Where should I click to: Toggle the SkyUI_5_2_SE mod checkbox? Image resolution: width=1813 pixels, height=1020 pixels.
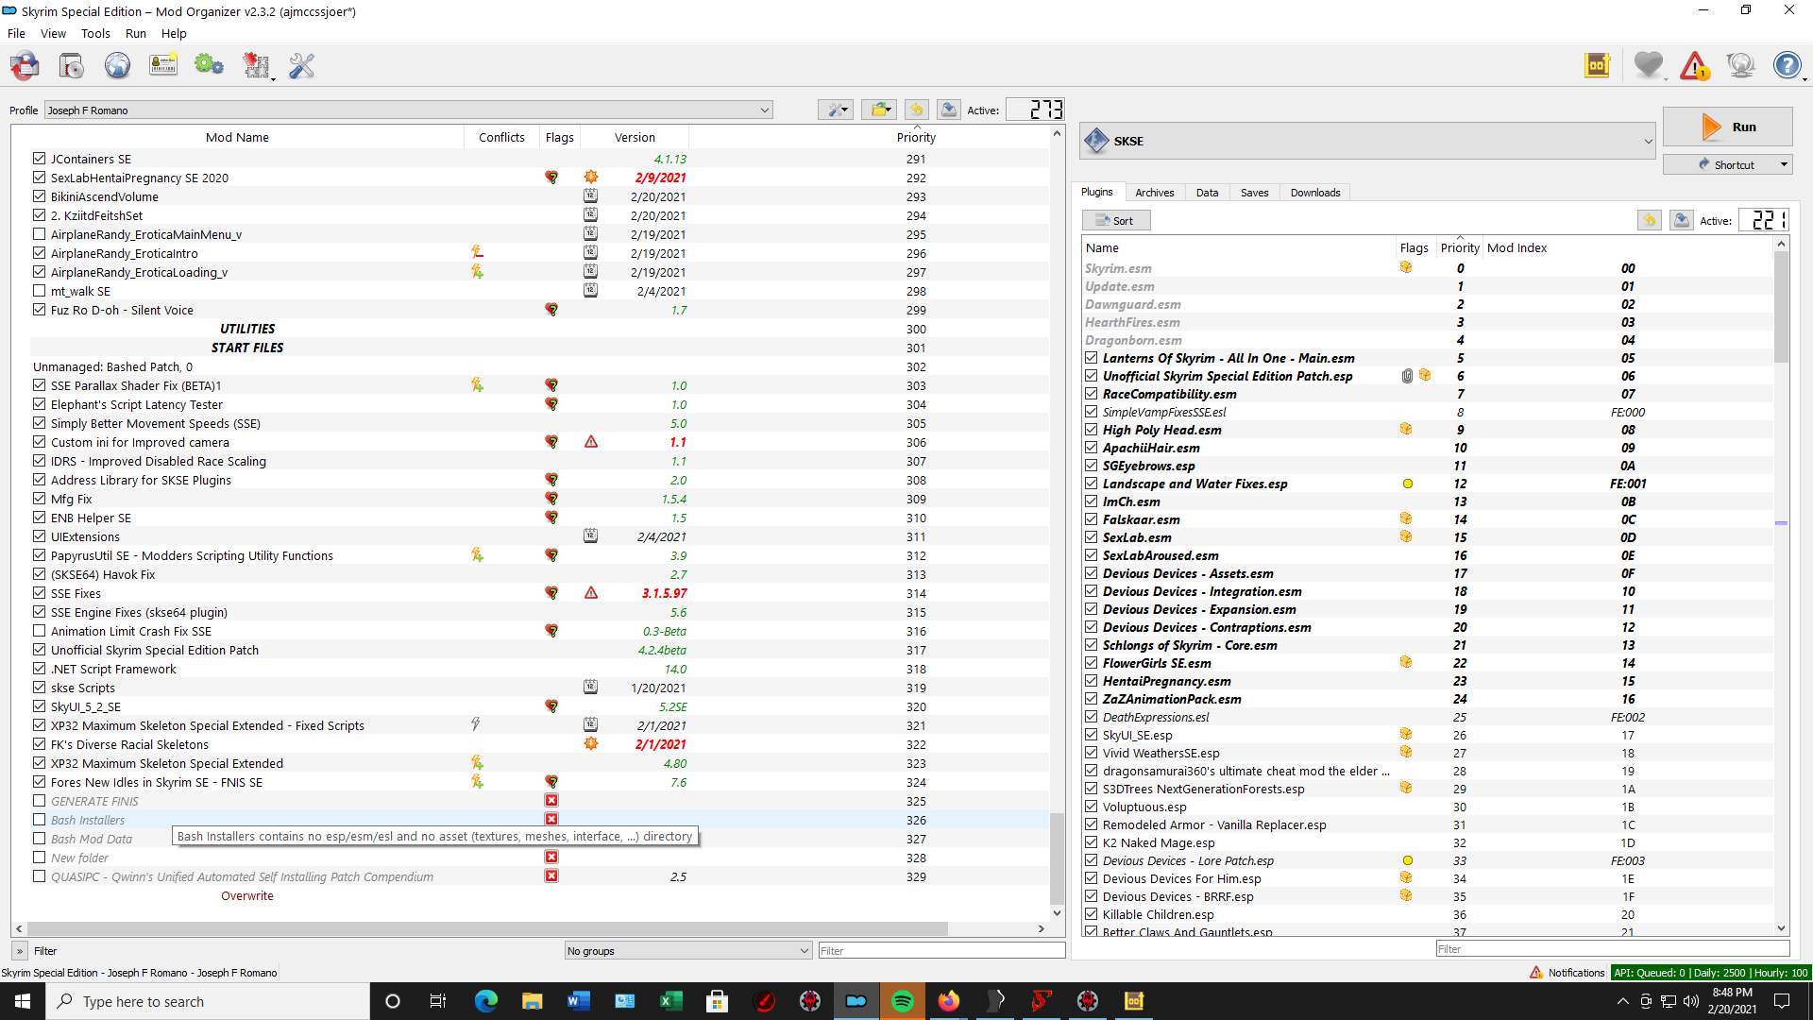pyautogui.click(x=39, y=706)
